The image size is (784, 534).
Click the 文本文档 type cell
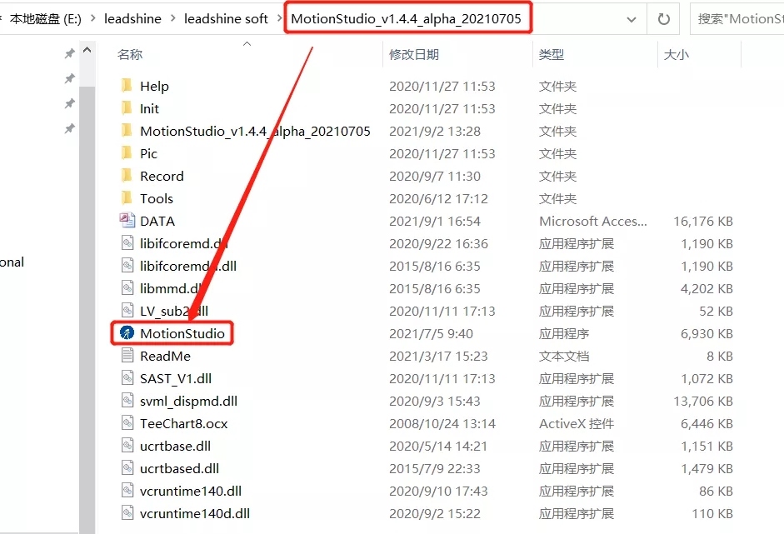pyautogui.click(x=564, y=356)
